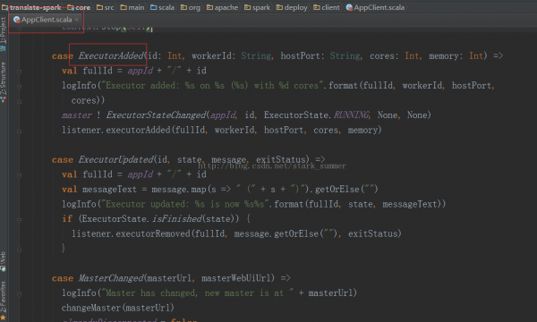Place the cursor on changeMaster(masterUrl)

118,308
